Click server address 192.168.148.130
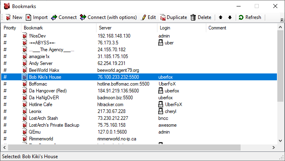Viewport: 285px width, 161px height. pyautogui.click(x=114, y=36)
